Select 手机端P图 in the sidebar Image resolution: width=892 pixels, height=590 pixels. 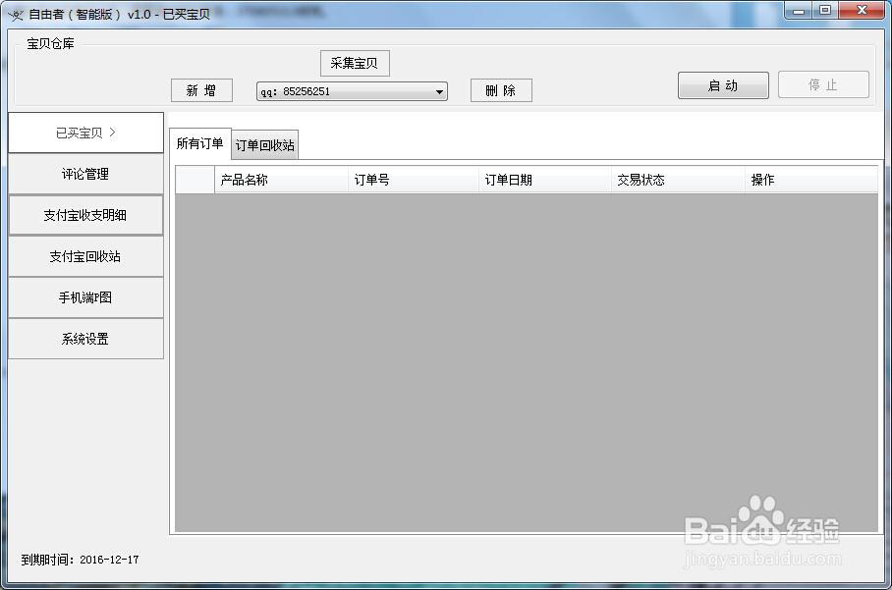pyautogui.click(x=84, y=297)
